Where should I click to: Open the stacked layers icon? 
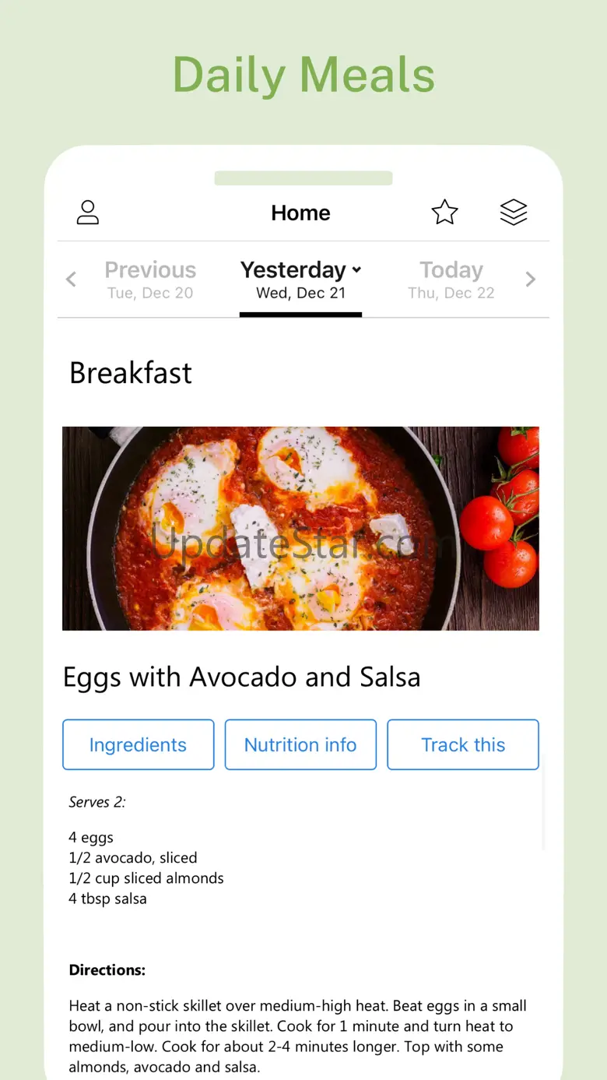click(x=514, y=212)
